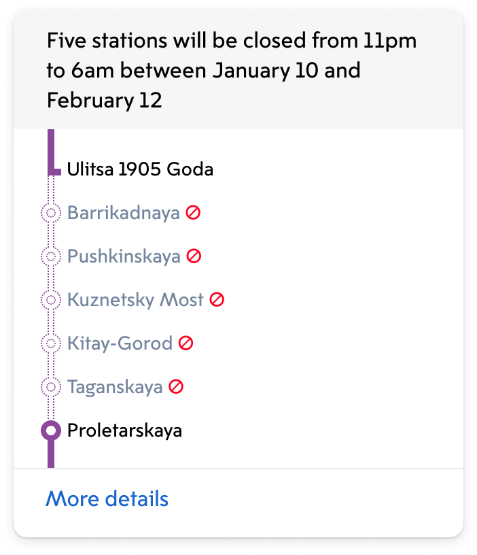This screenshot has width=477, height=555.
Task: Select the Kitay-Gorod station name
Action: click(x=120, y=343)
